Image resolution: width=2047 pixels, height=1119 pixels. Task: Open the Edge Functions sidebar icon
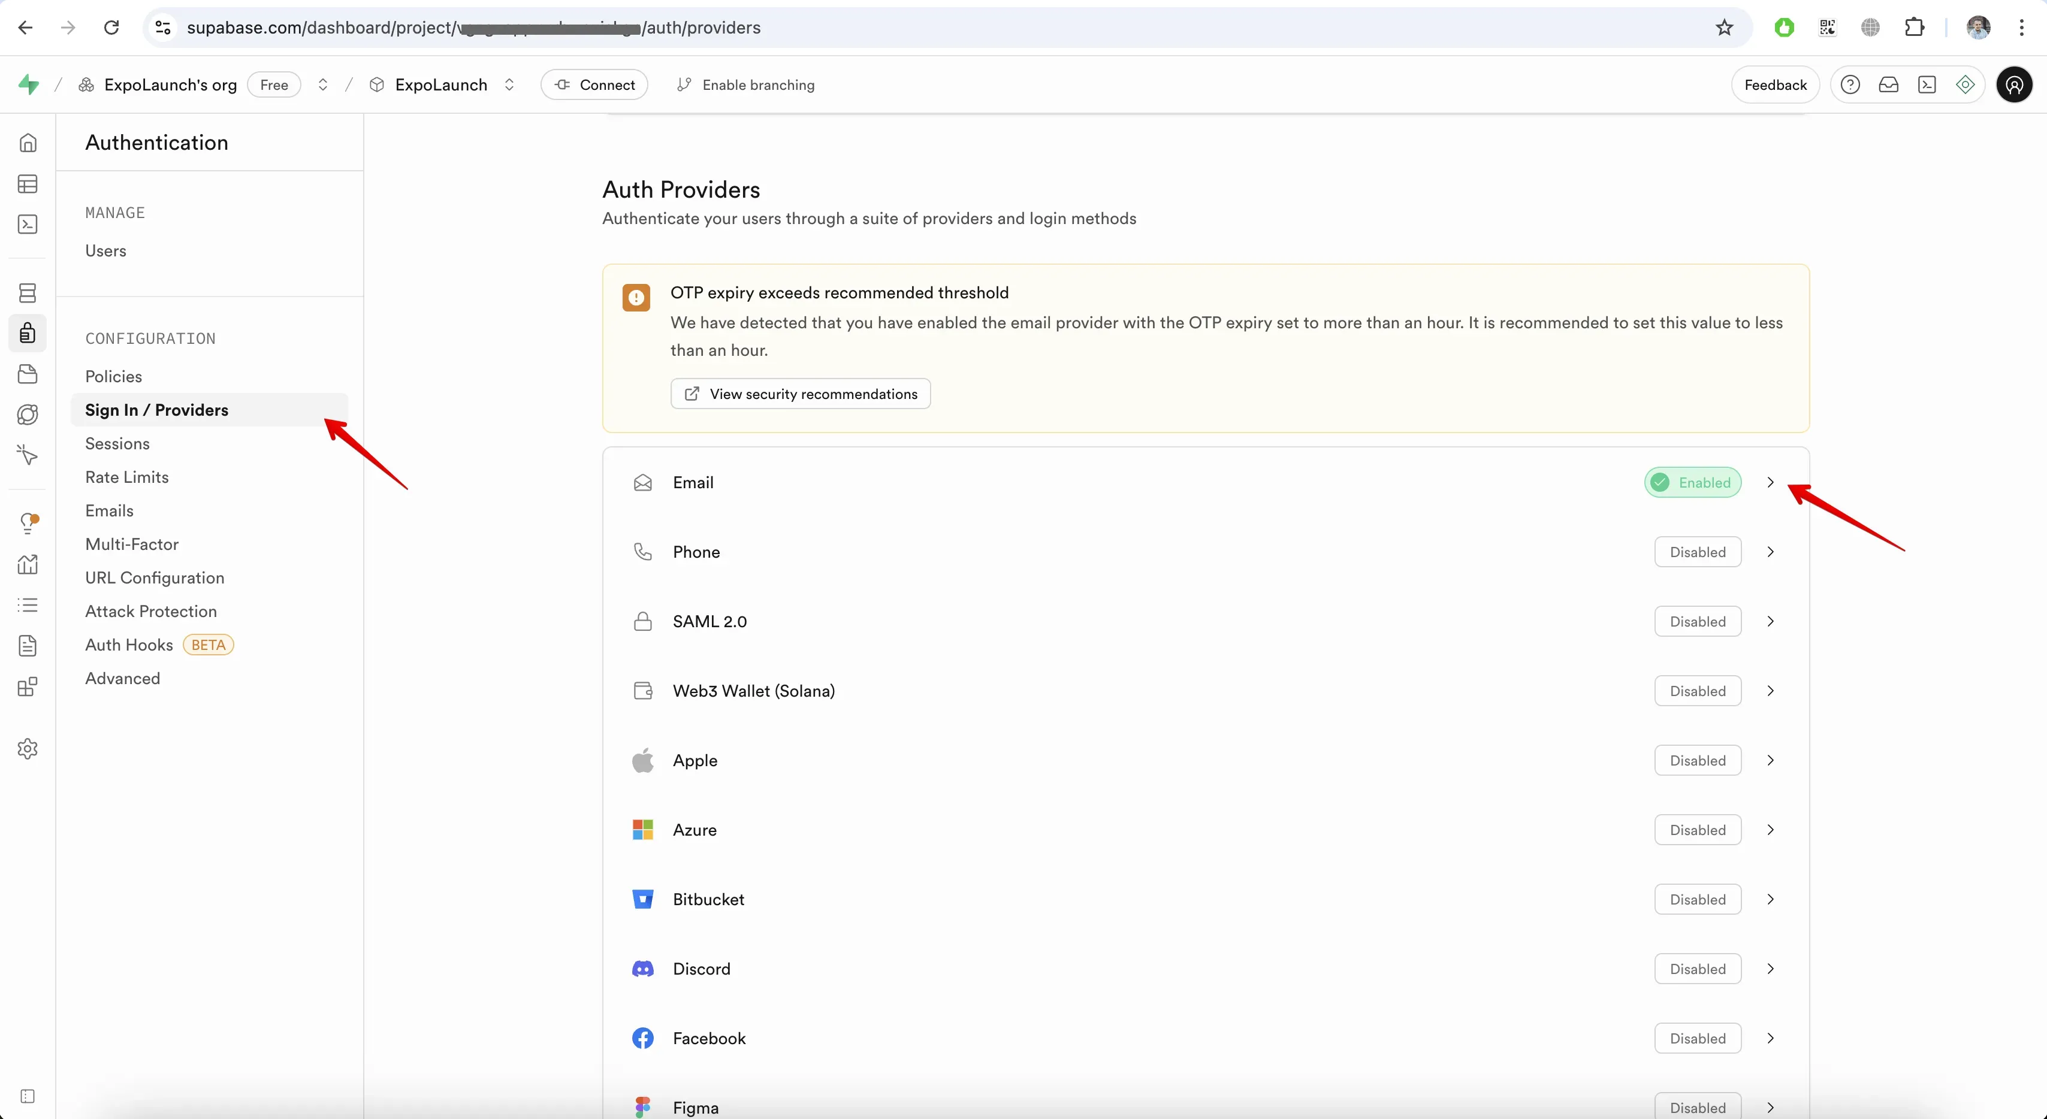coord(28,415)
